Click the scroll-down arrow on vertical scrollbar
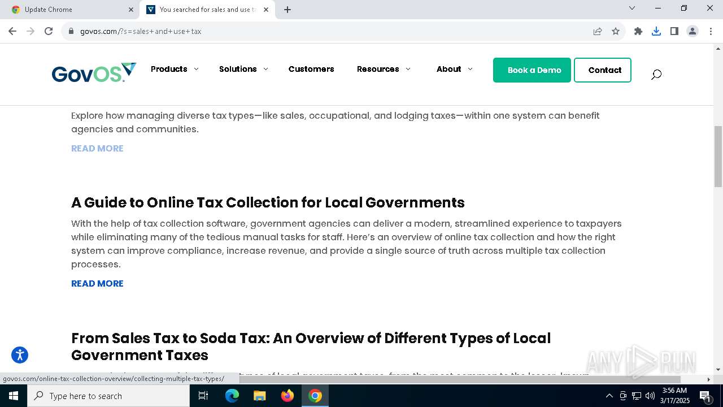Screen dimensions: 723x407 pyautogui.click(x=718, y=370)
